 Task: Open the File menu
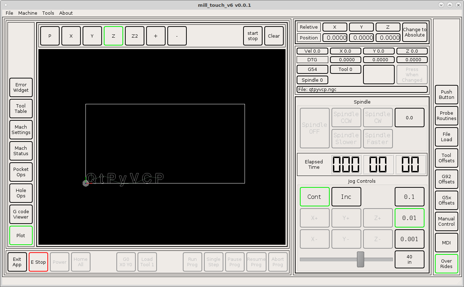pyautogui.click(x=9, y=13)
